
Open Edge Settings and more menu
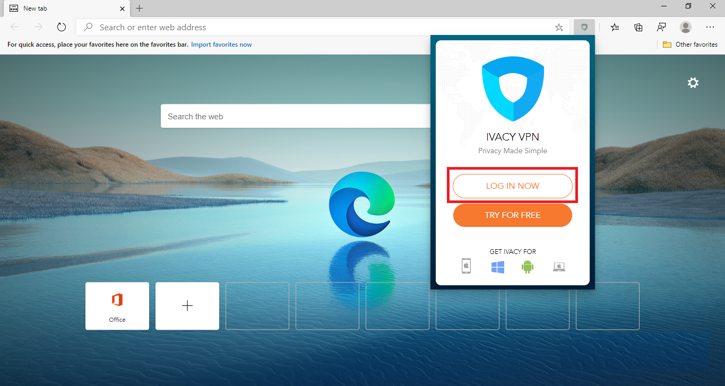pos(710,27)
